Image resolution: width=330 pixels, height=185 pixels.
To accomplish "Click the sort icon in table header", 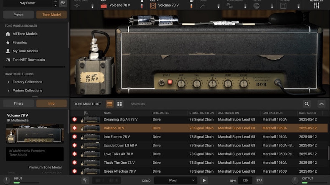I will point(86,113).
